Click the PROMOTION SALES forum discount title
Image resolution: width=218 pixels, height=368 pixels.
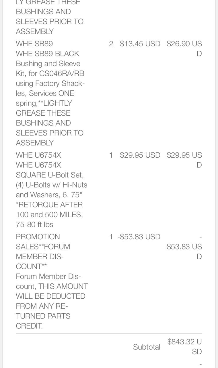click(x=43, y=251)
